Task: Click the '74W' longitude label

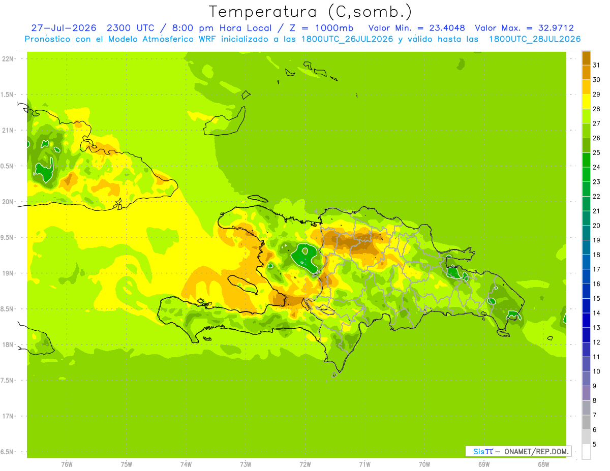Action: (186, 464)
